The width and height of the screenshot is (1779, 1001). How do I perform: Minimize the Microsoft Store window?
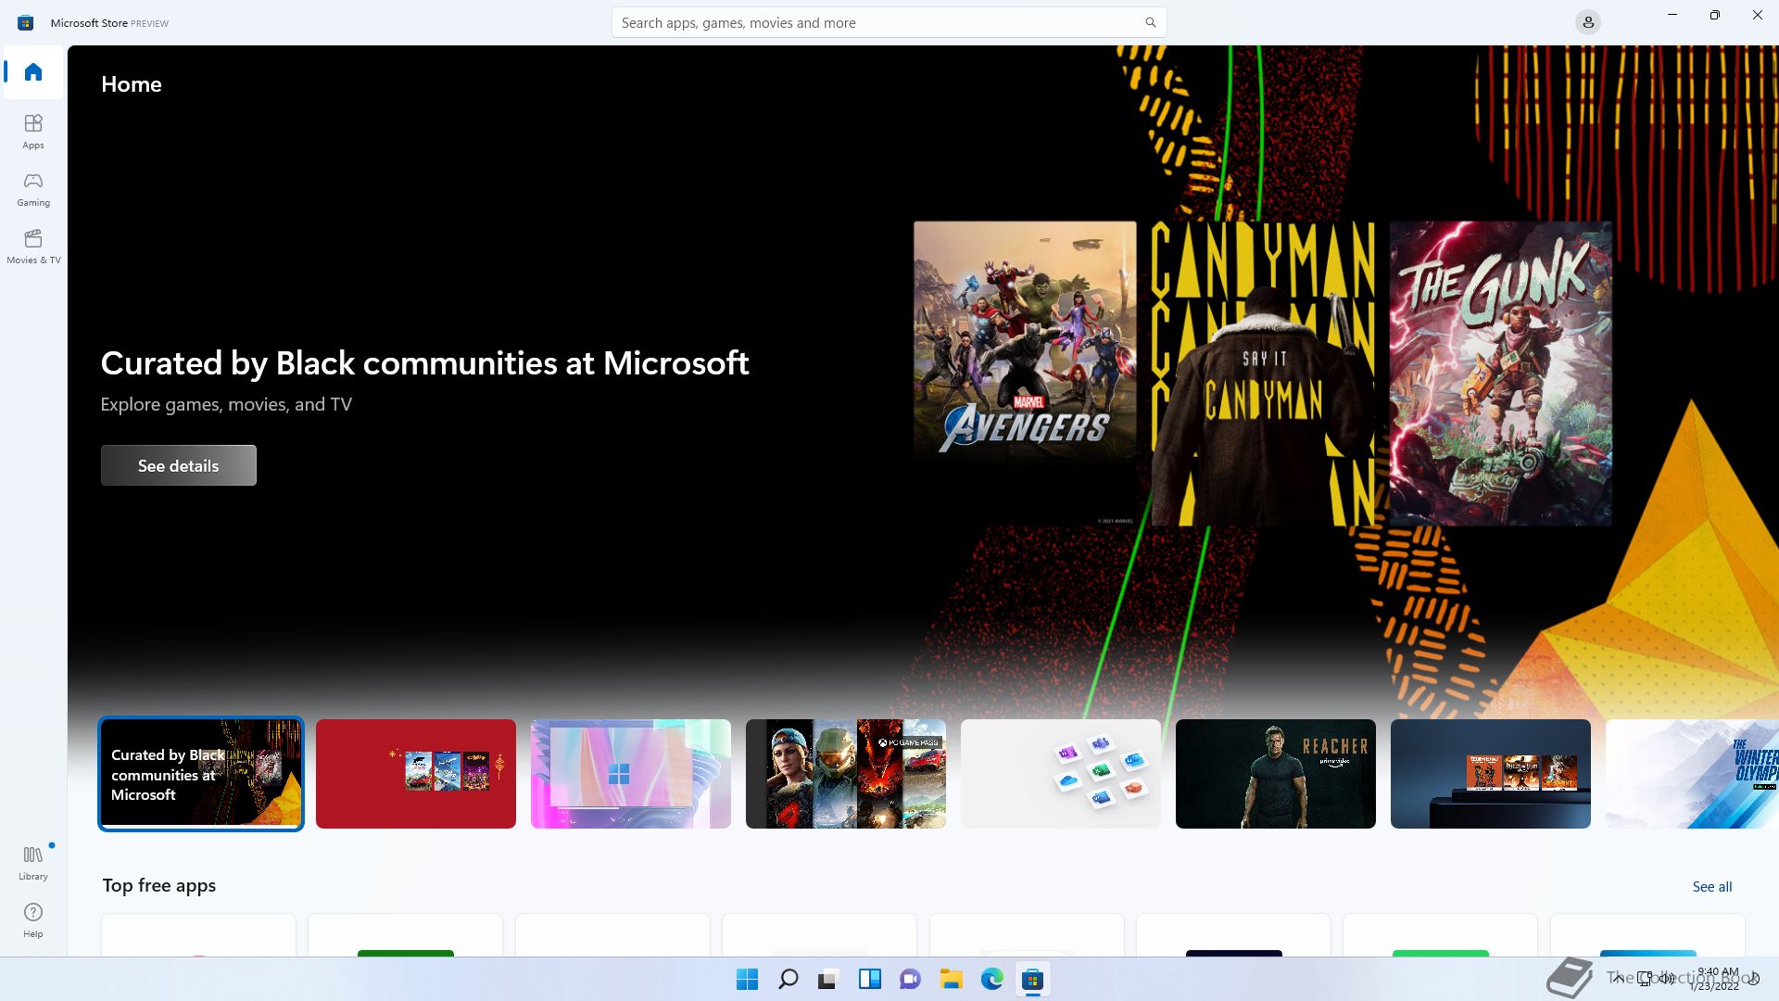tap(1672, 15)
